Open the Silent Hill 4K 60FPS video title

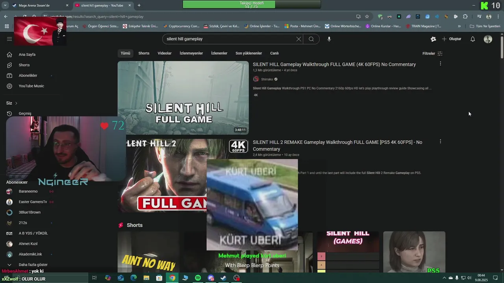coord(334,64)
